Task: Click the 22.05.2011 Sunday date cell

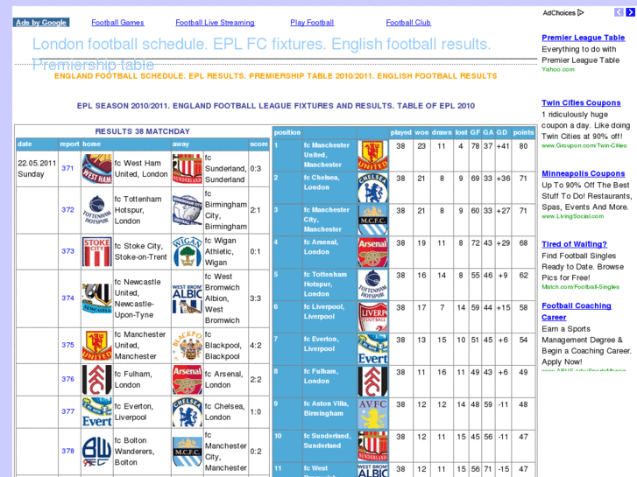Action: (37, 169)
